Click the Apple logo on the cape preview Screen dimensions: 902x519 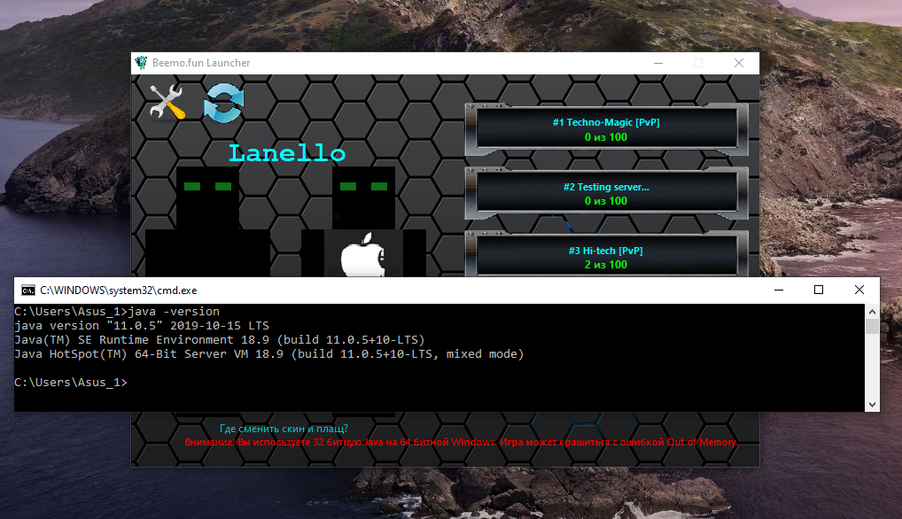click(x=363, y=255)
